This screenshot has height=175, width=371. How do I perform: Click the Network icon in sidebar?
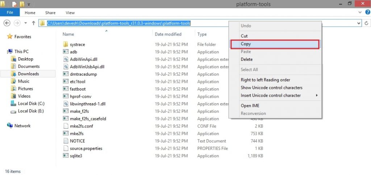(10, 126)
